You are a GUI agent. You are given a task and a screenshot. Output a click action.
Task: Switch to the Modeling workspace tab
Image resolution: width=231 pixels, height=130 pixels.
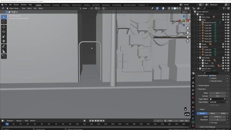[x=47, y=5]
